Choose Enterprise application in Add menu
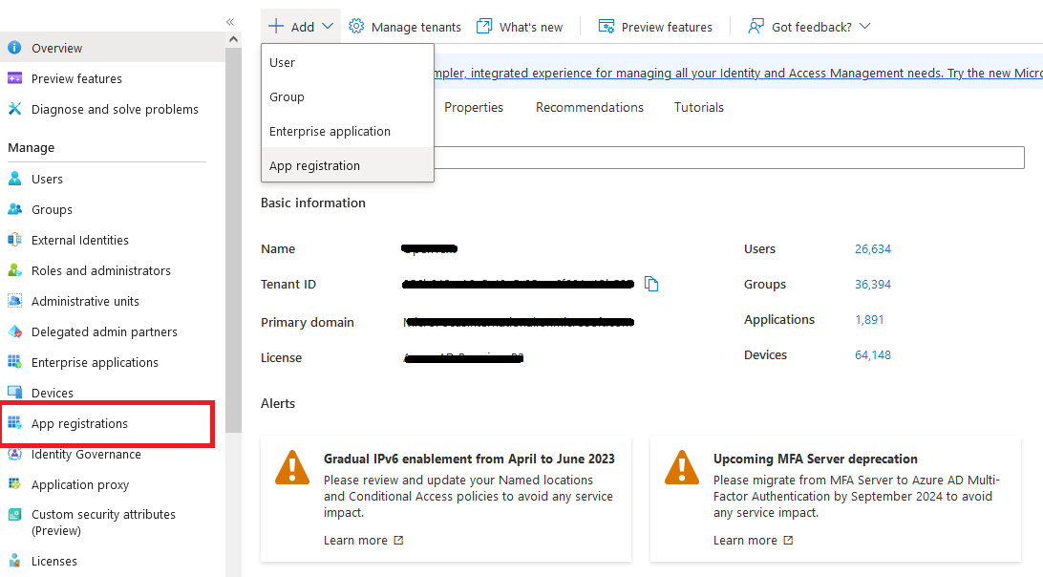 [x=348, y=132]
